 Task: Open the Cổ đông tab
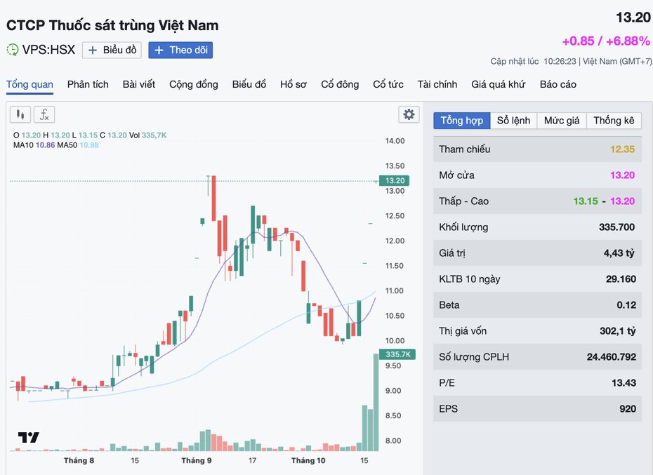click(x=339, y=84)
